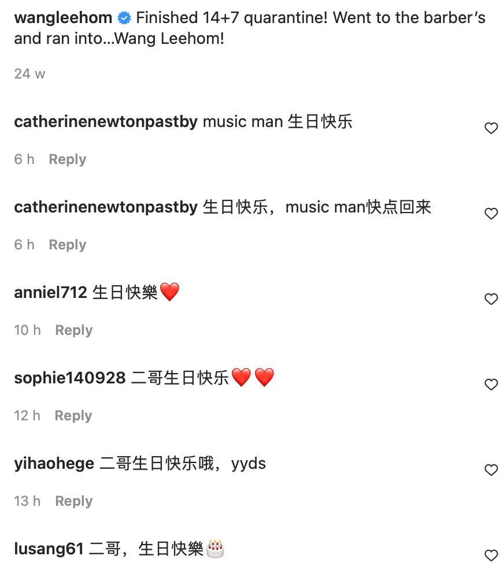
Task: Tap heart icon on anniel712's comment
Action: 491,299
